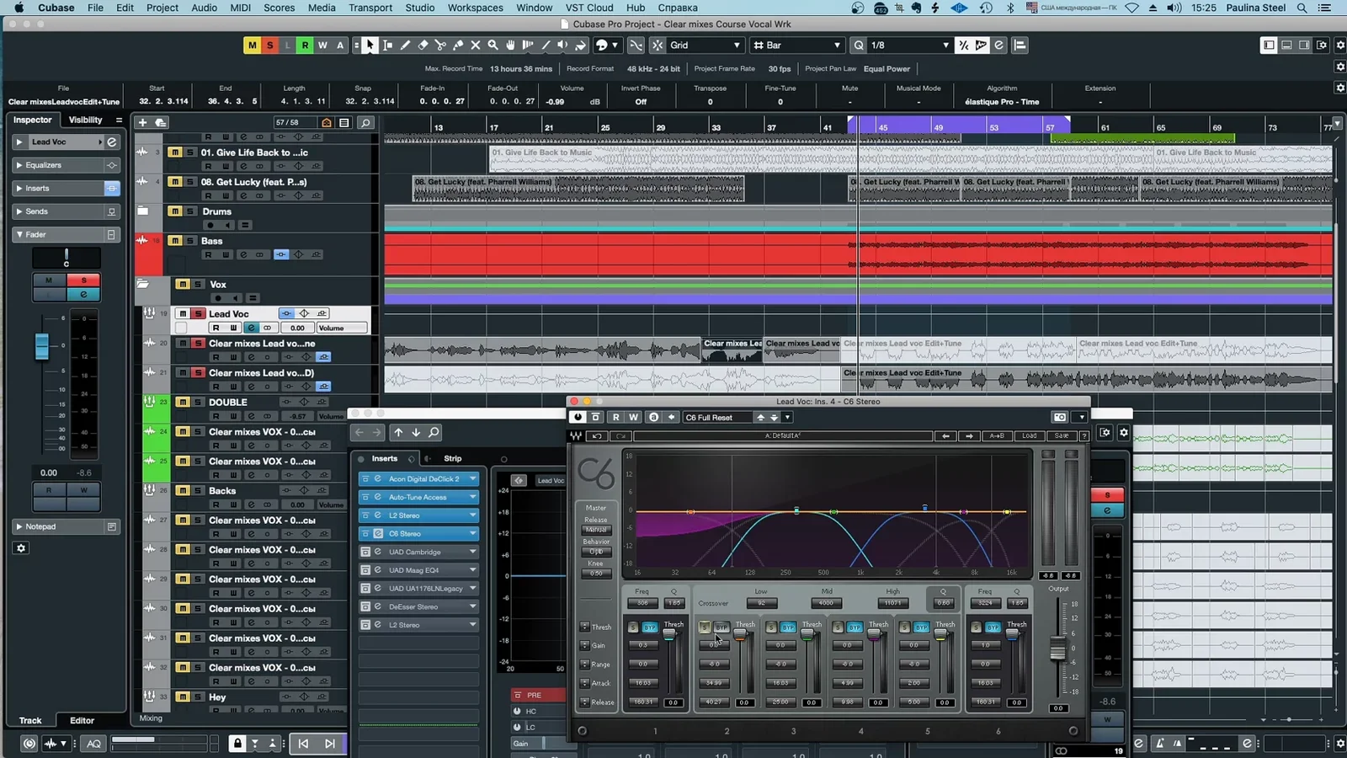
Task: Open the Transport menu
Action: [x=370, y=8]
